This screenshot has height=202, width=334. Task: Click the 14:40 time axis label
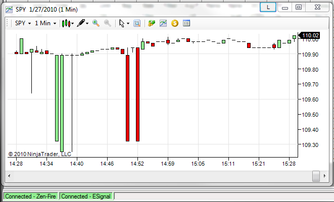coord(77,164)
